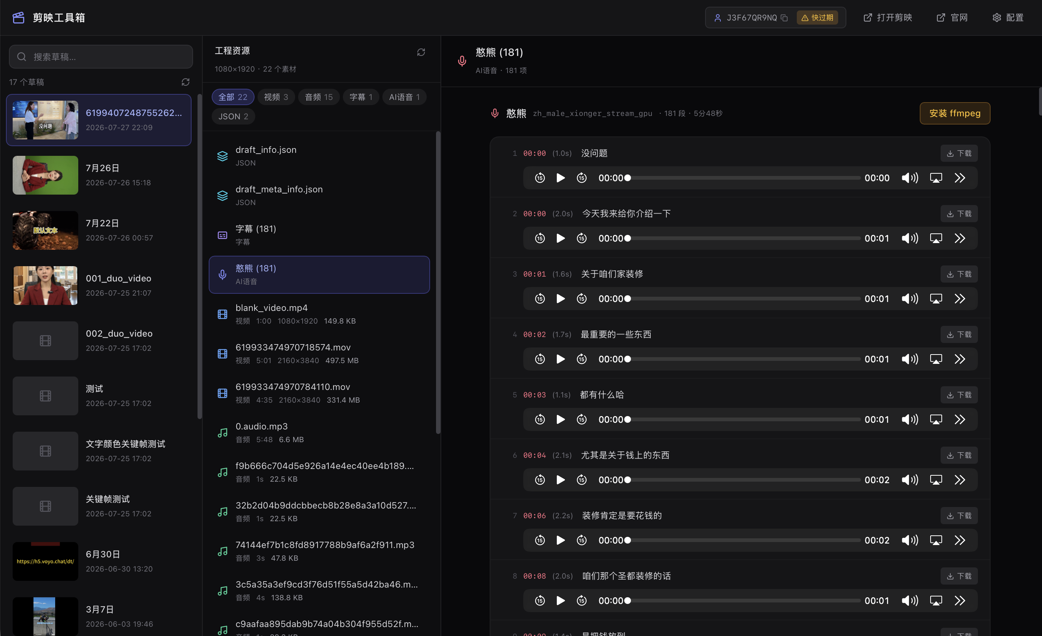Rewind 15 seconds on segment 5 都有什么哈
The image size is (1042, 636).
tap(540, 419)
